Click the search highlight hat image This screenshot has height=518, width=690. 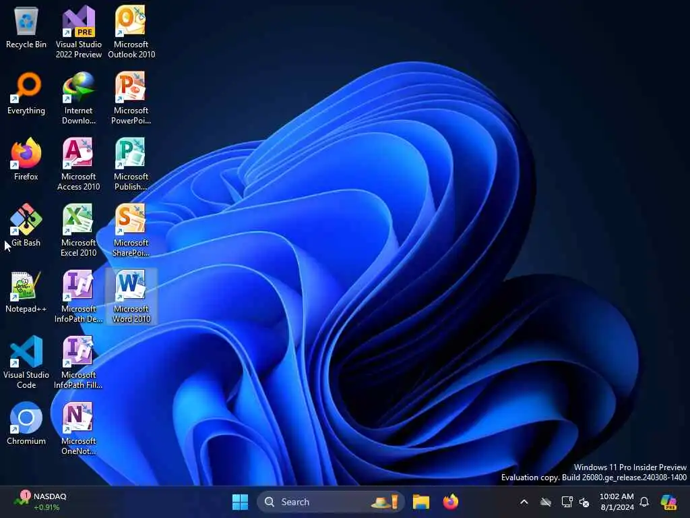[x=385, y=502]
